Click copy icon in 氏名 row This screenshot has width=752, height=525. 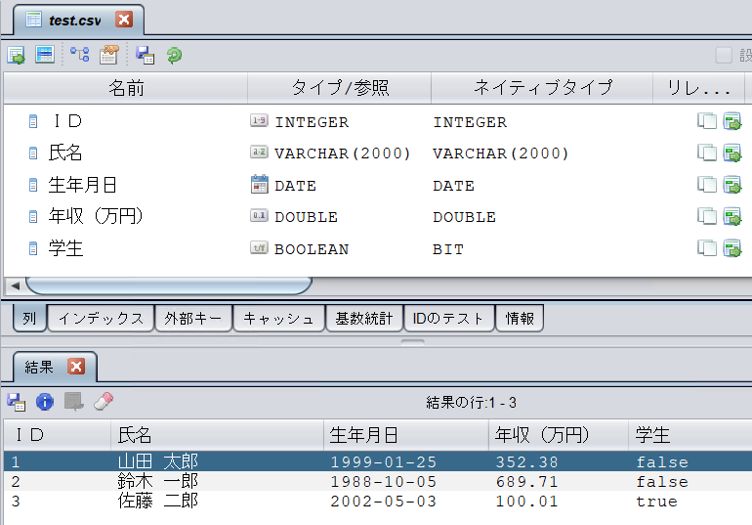pyautogui.click(x=707, y=153)
